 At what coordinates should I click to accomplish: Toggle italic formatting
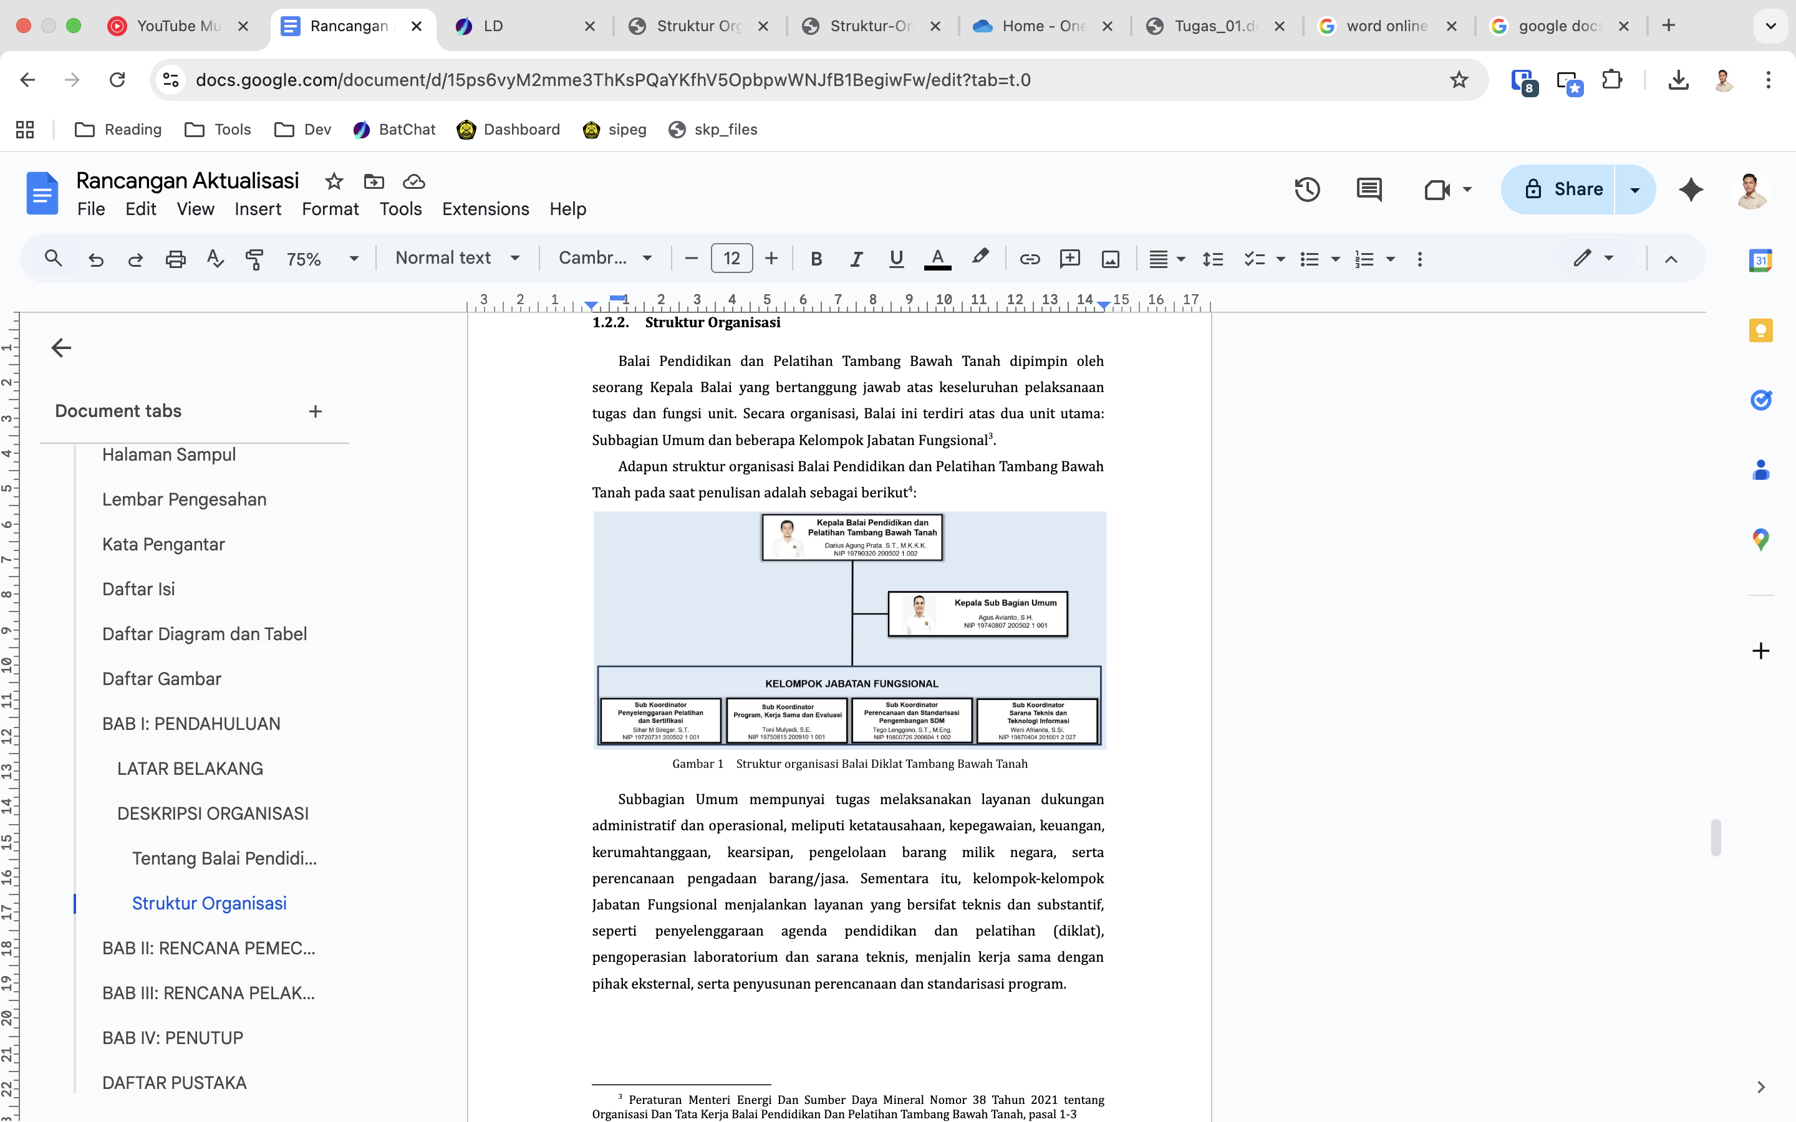pyautogui.click(x=856, y=259)
